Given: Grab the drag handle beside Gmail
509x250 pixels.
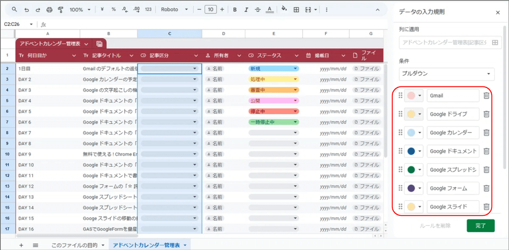Looking at the screenshot, I should (400, 96).
